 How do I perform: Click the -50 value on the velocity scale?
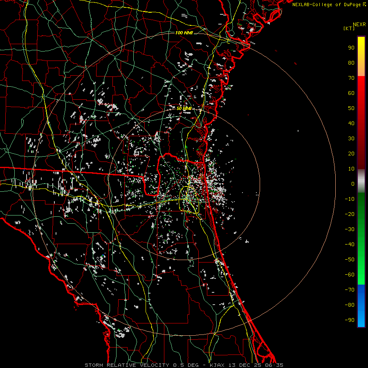350,260
